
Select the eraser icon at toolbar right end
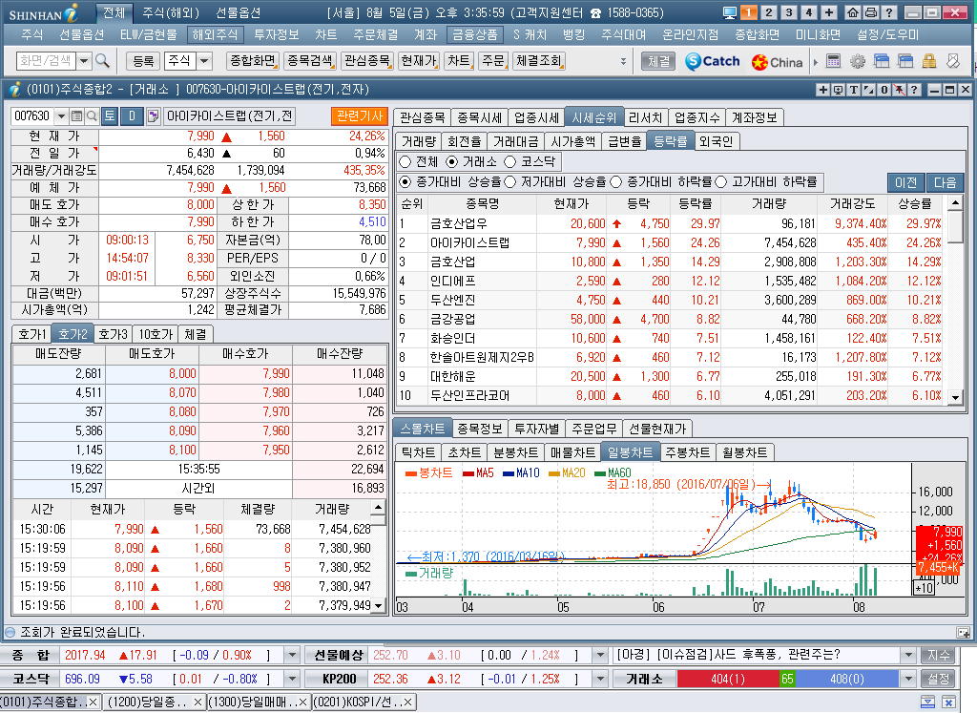point(952,64)
